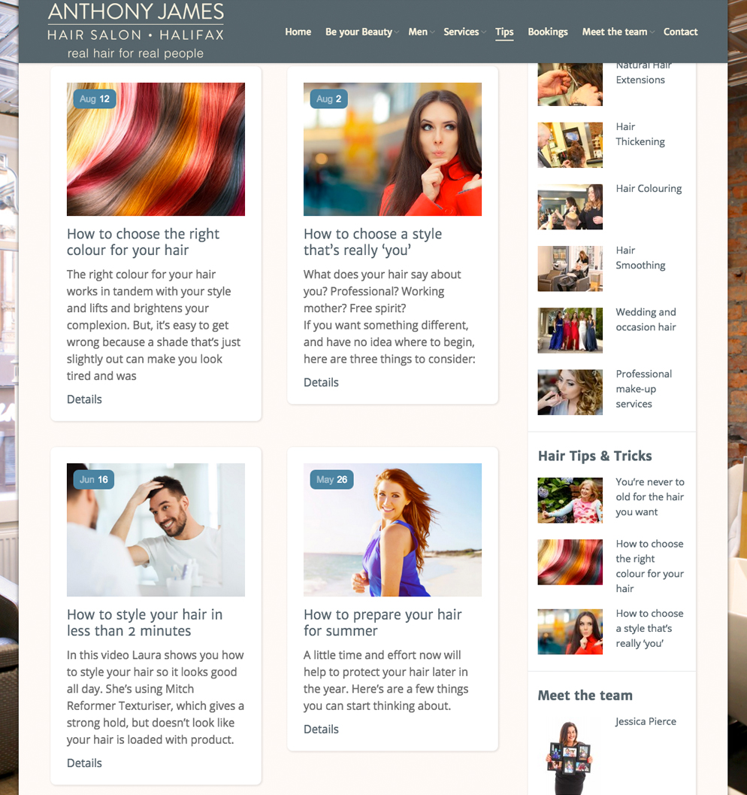747x795 pixels.
Task: Open the Services menu item
Action: 461,32
